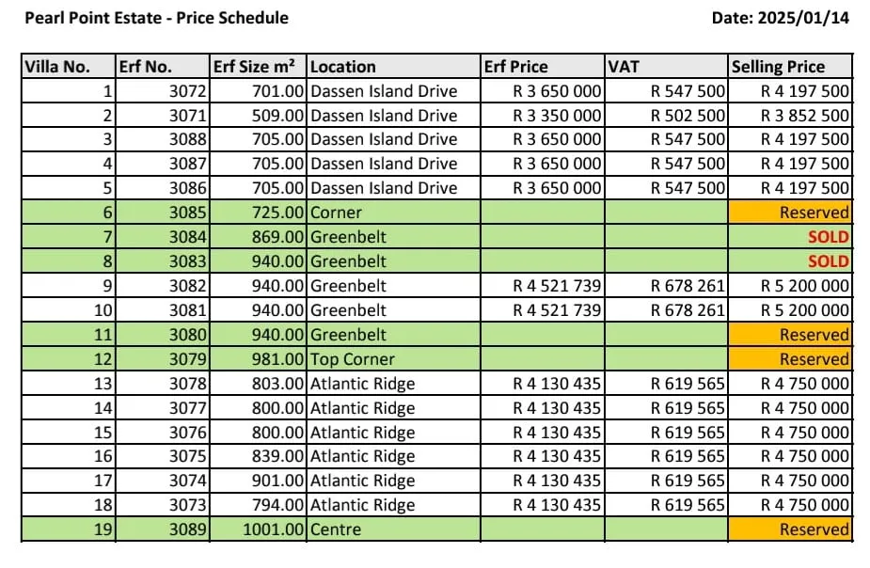This screenshot has height=568, width=870.
Task: Click the Pearl Point Estate title text
Action: (x=155, y=18)
